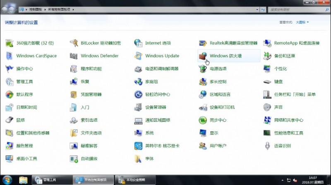Click the 颜色管理 link

tap(24, 146)
